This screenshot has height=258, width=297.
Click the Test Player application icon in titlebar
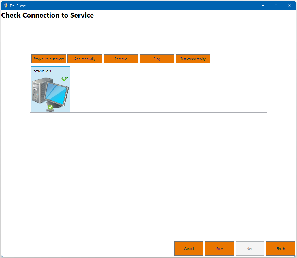(x=5, y=5)
